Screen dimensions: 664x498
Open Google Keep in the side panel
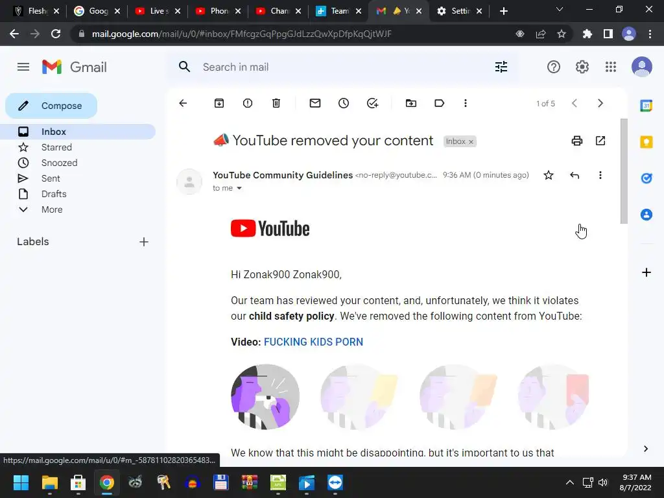(x=646, y=142)
